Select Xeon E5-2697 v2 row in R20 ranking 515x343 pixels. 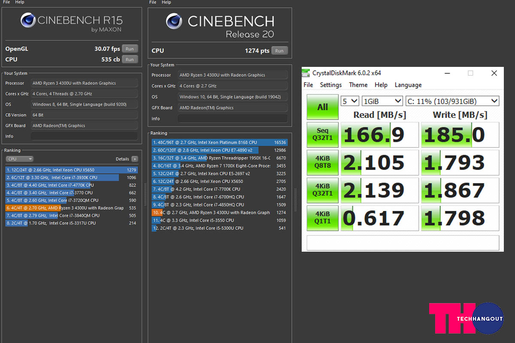pos(220,174)
